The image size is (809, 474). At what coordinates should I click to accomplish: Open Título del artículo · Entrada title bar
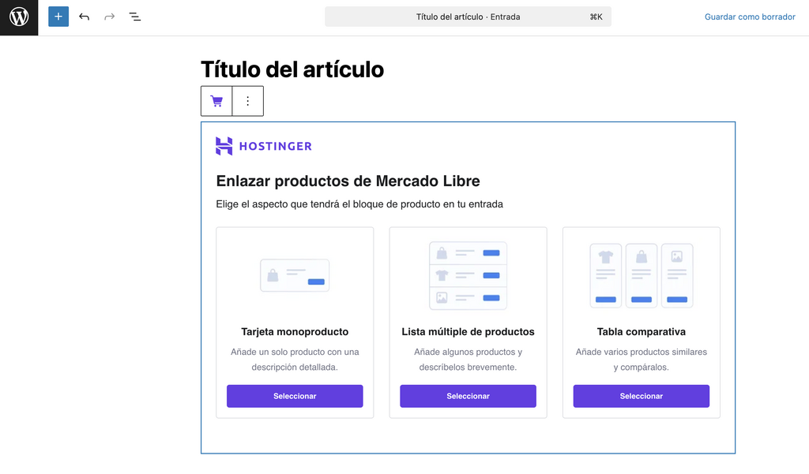[x=468, y=16]
